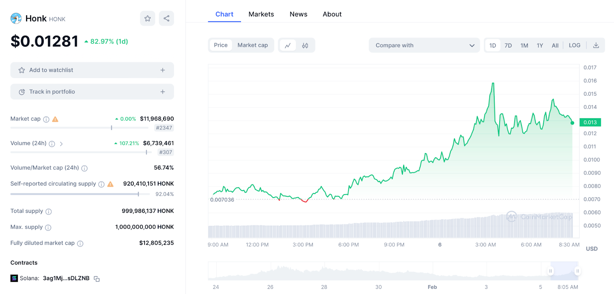Click the $11,968,690 market cap value

pos(157,119)
